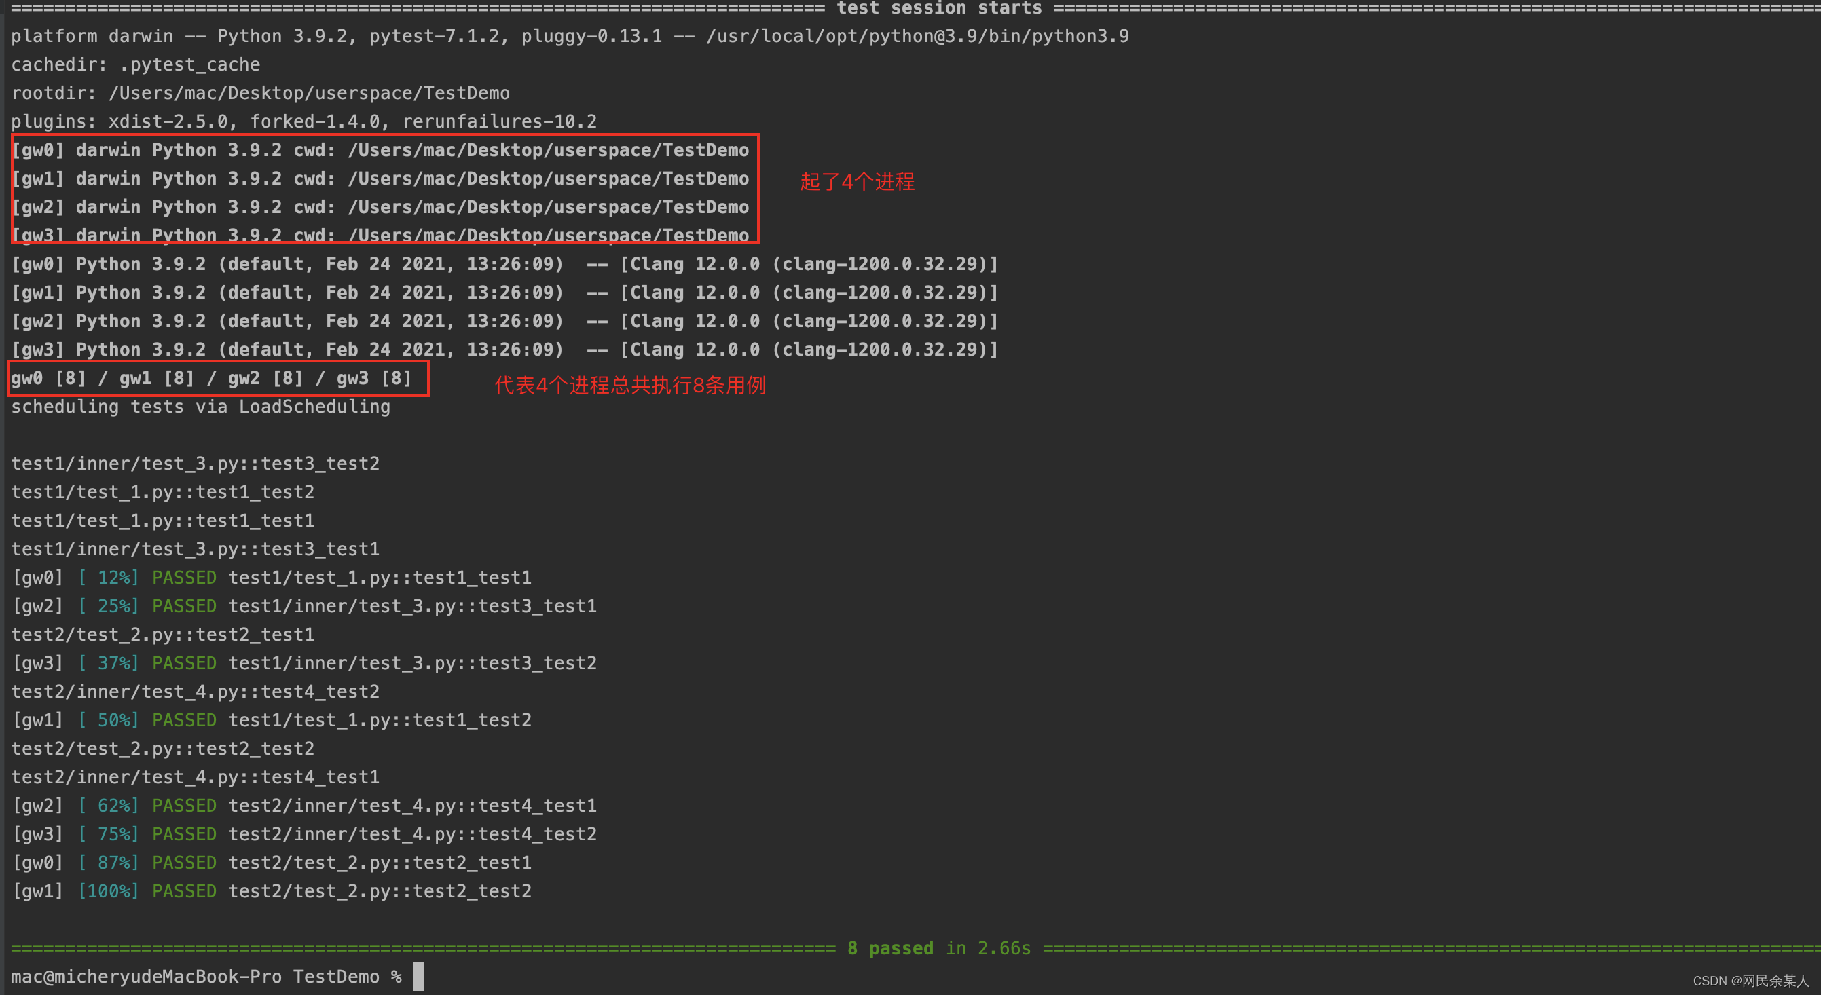Click the [ 50%] progress indicator
This screenshot has width=1821, height=995.
click(x=108, y=719)
